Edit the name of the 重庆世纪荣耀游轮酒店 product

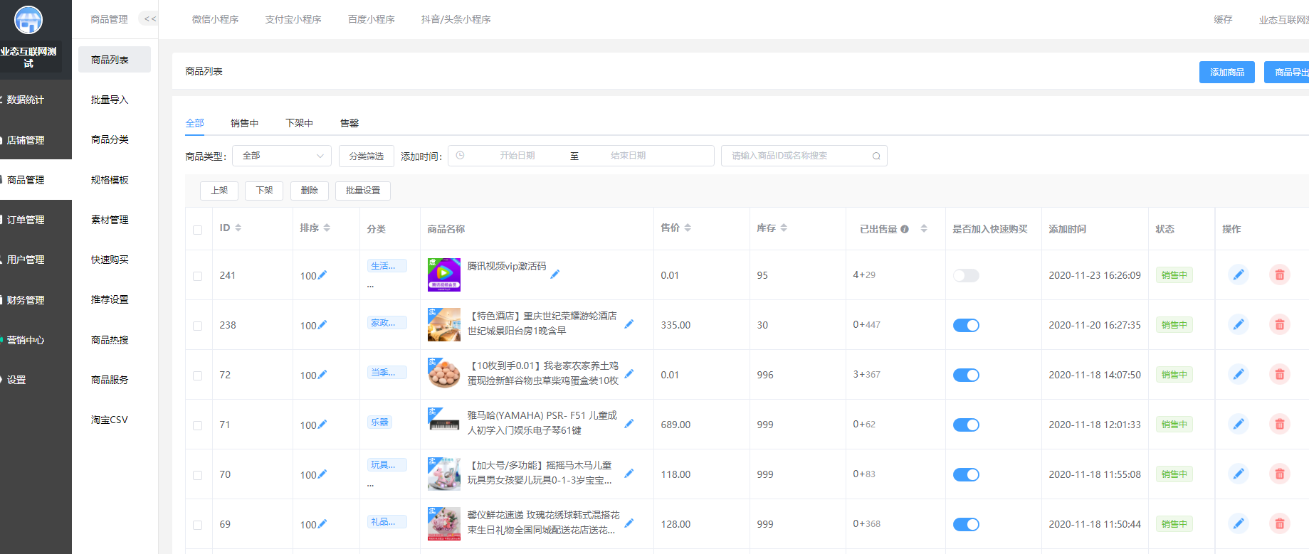629,324
